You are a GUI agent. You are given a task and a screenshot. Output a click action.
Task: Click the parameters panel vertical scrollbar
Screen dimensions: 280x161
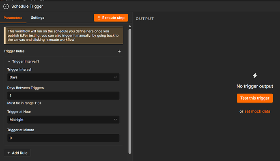click(x=130, y=91)
